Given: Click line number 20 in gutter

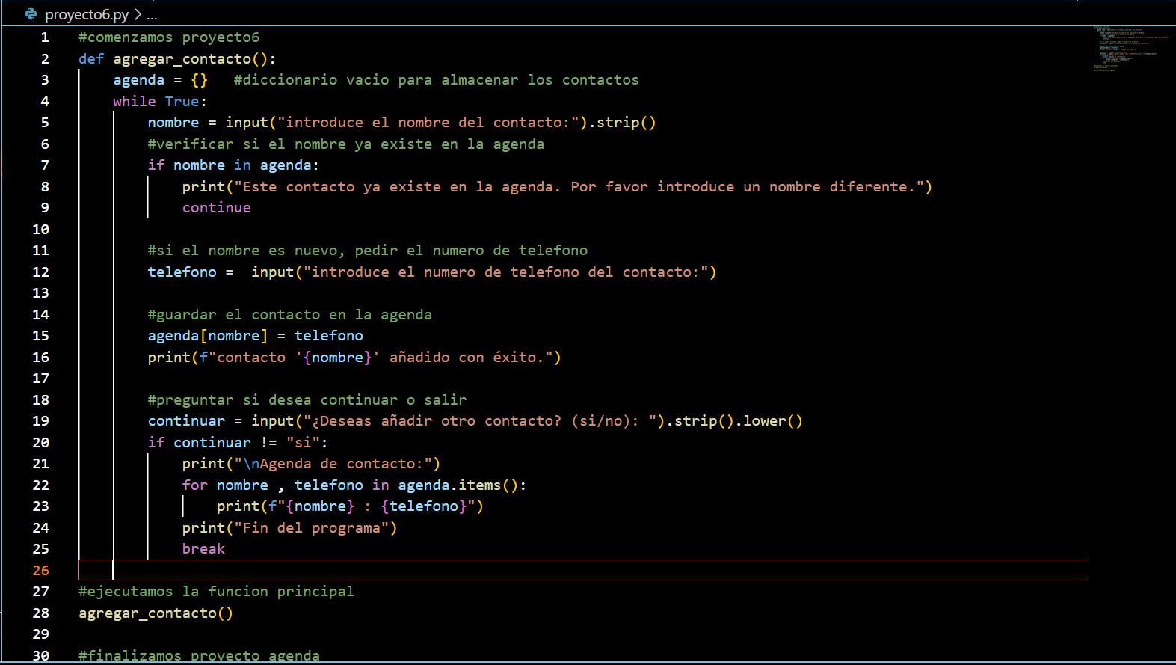Looking at the screenshot, I should tap(40, 443).
